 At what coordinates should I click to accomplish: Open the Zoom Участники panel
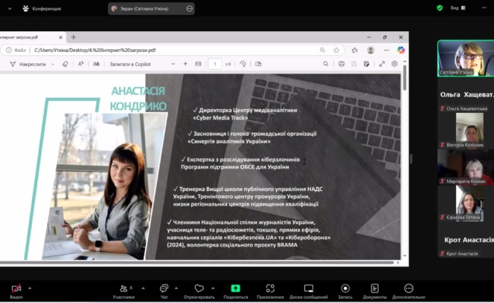coord(123,289)
